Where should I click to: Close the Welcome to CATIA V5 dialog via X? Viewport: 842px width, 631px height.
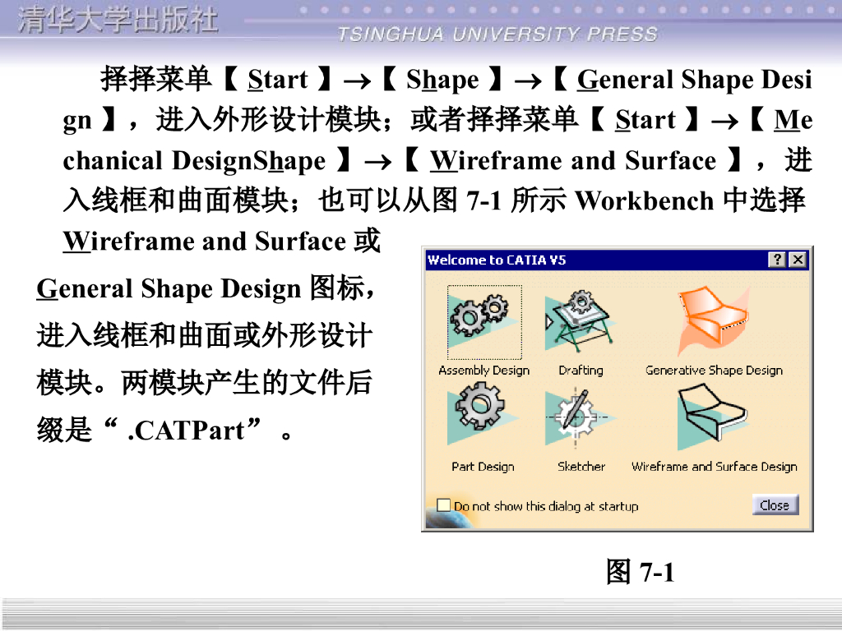pos(798,260)
